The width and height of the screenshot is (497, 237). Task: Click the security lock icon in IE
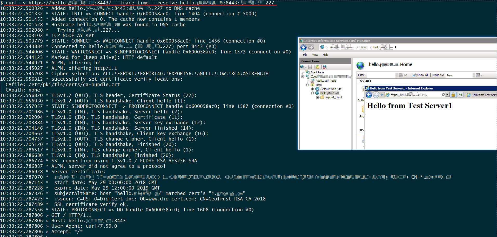453,95
